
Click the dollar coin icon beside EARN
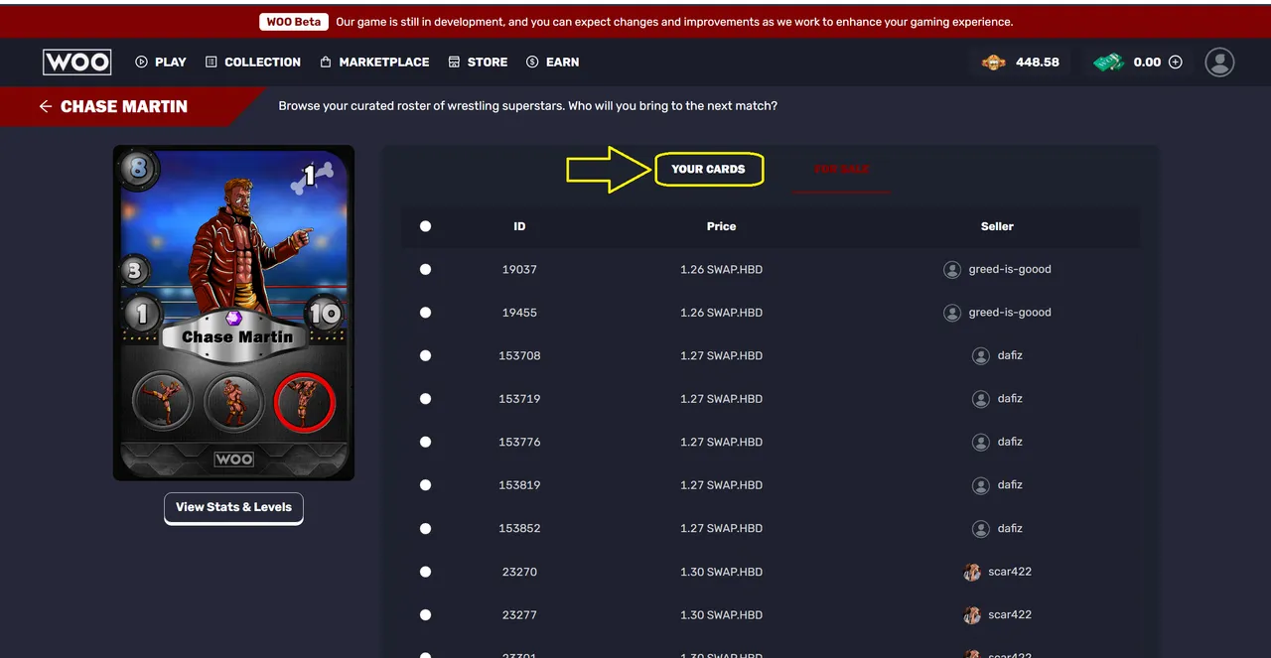coord(532,62)
